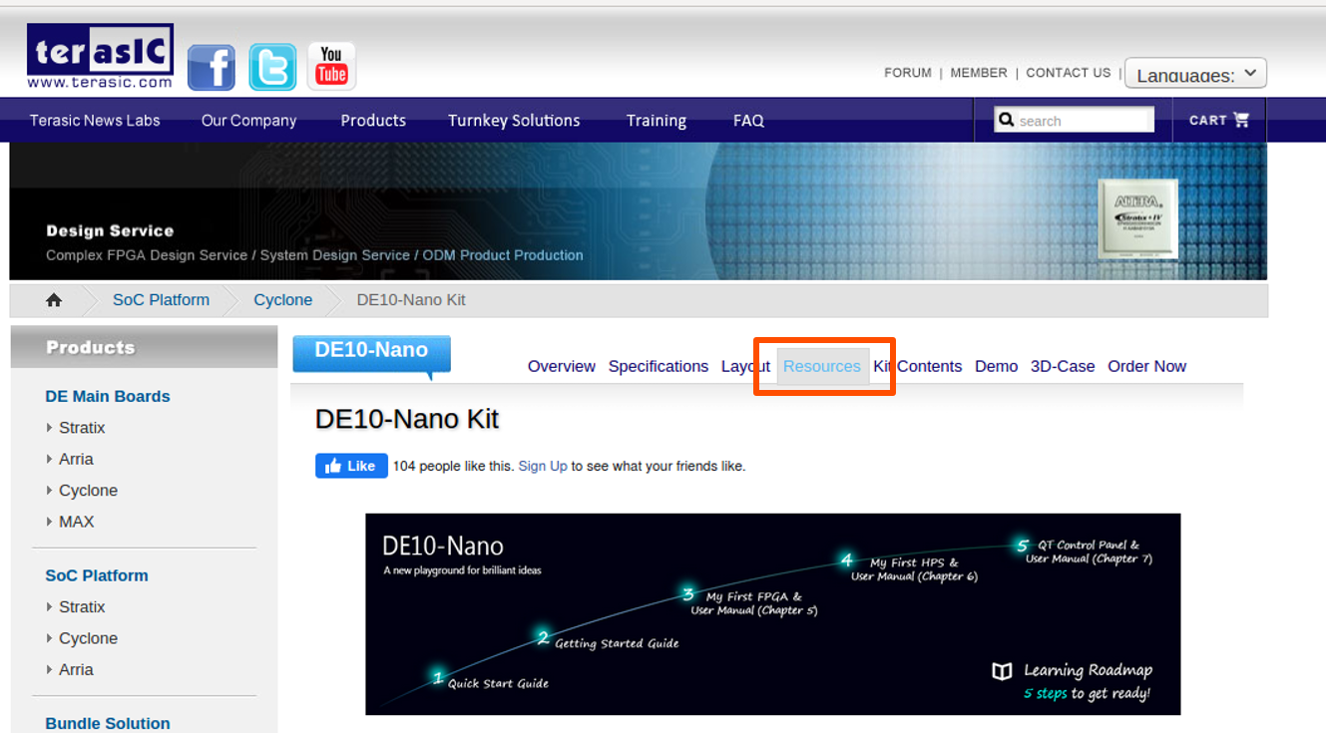The image size is (1326, 733).
Task: Switch to the 3D-Case tab
Action: coord(1063,366)
